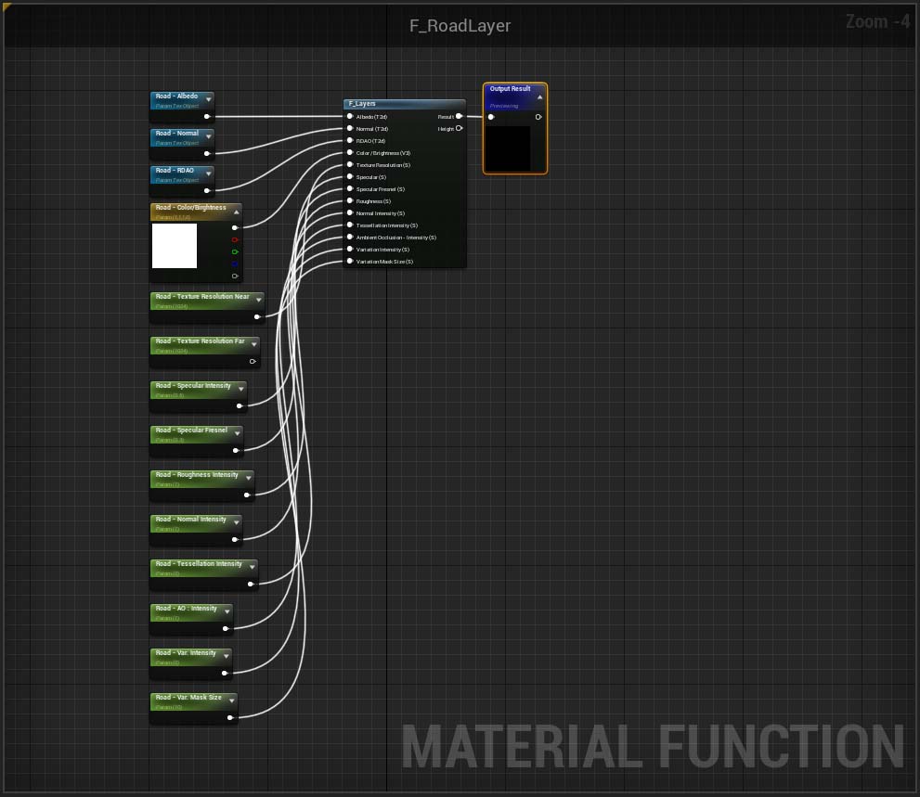Click the blue channel pin on Color/Brightness
Viewport: 920px width, 797px height.
tap(235, 264)
